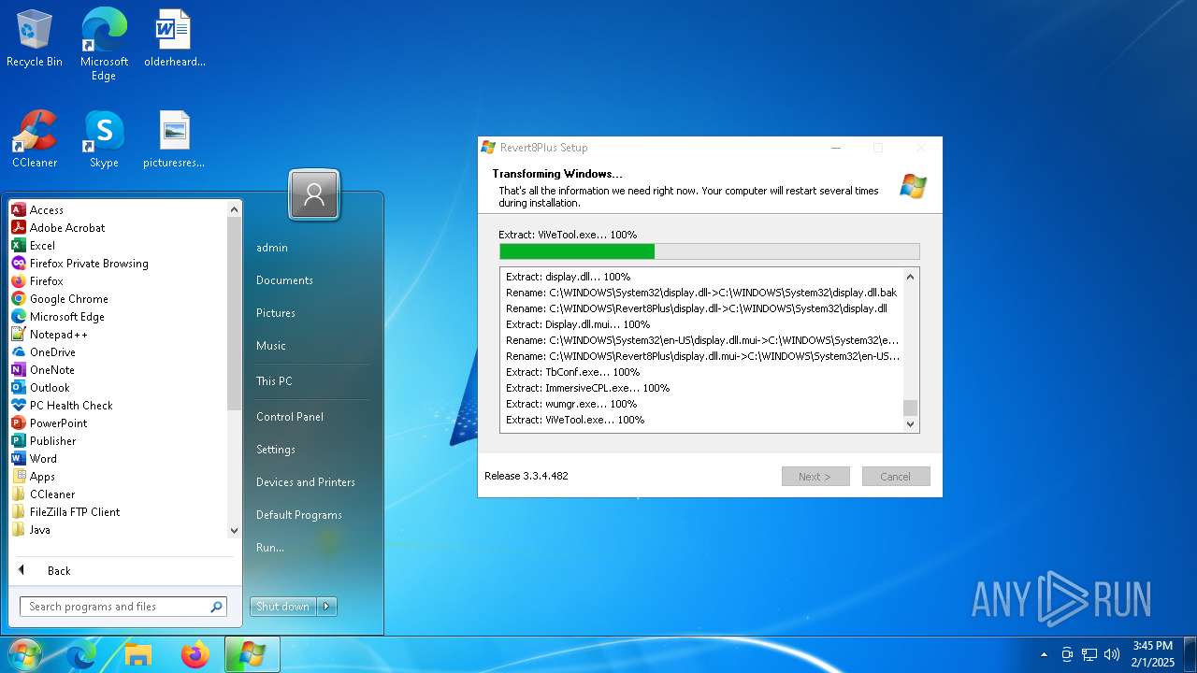Open Microsoft Edge from the taskbar
Image resolution: width=1197 pixels, height=673 pixels.
[x=82, y=654]
